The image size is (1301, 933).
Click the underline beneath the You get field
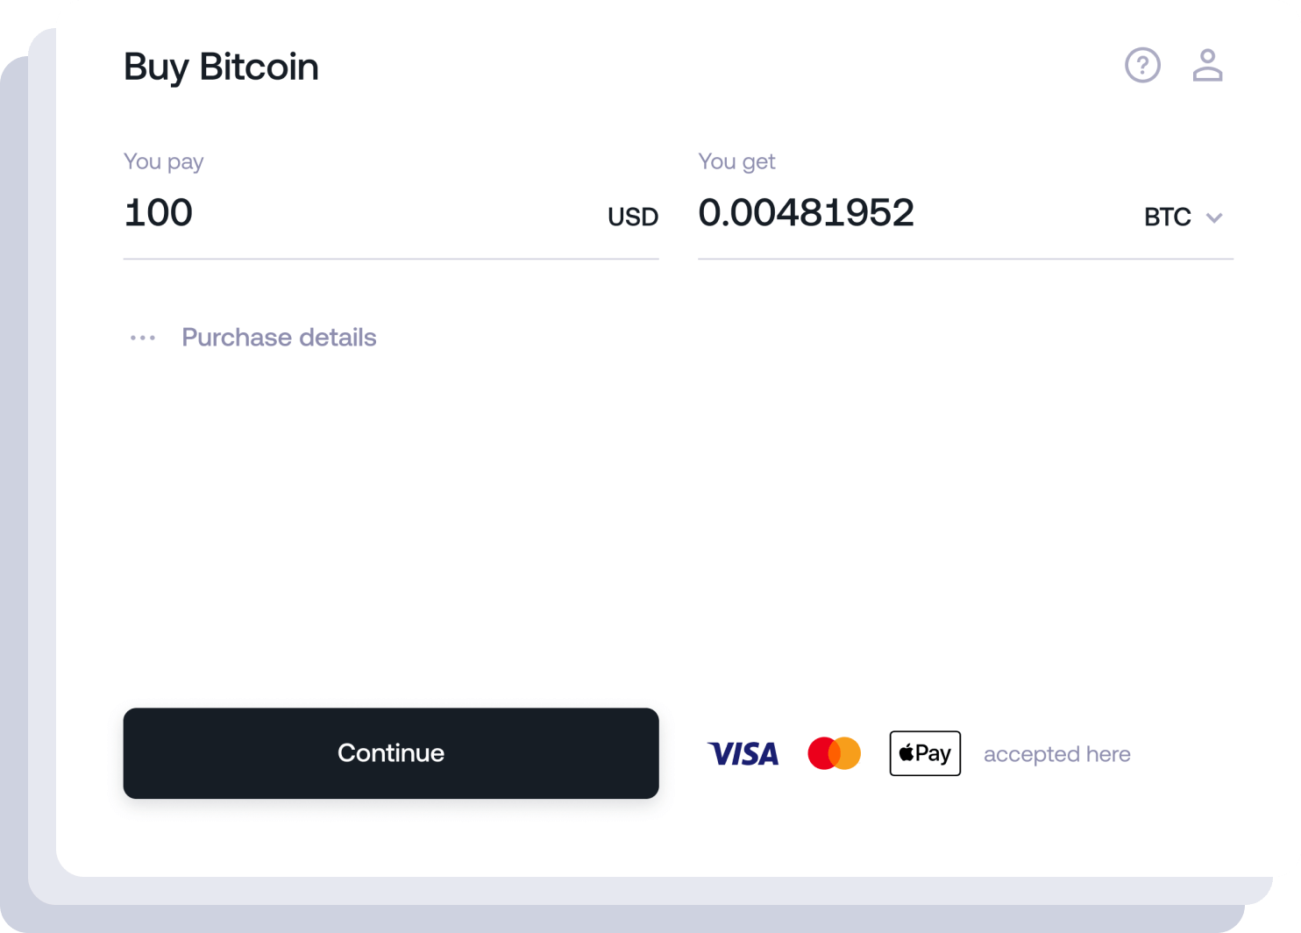[x=965, y=259]
